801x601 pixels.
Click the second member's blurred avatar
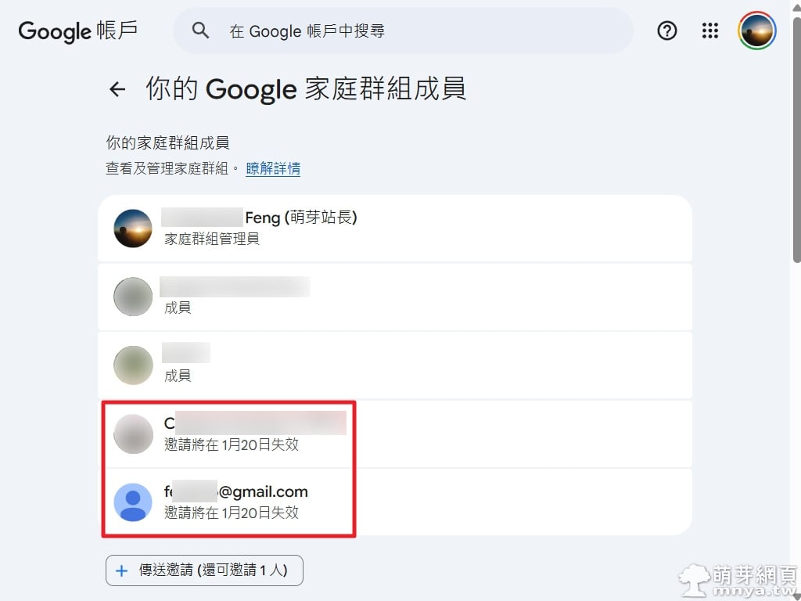click(x=133, y=365)
